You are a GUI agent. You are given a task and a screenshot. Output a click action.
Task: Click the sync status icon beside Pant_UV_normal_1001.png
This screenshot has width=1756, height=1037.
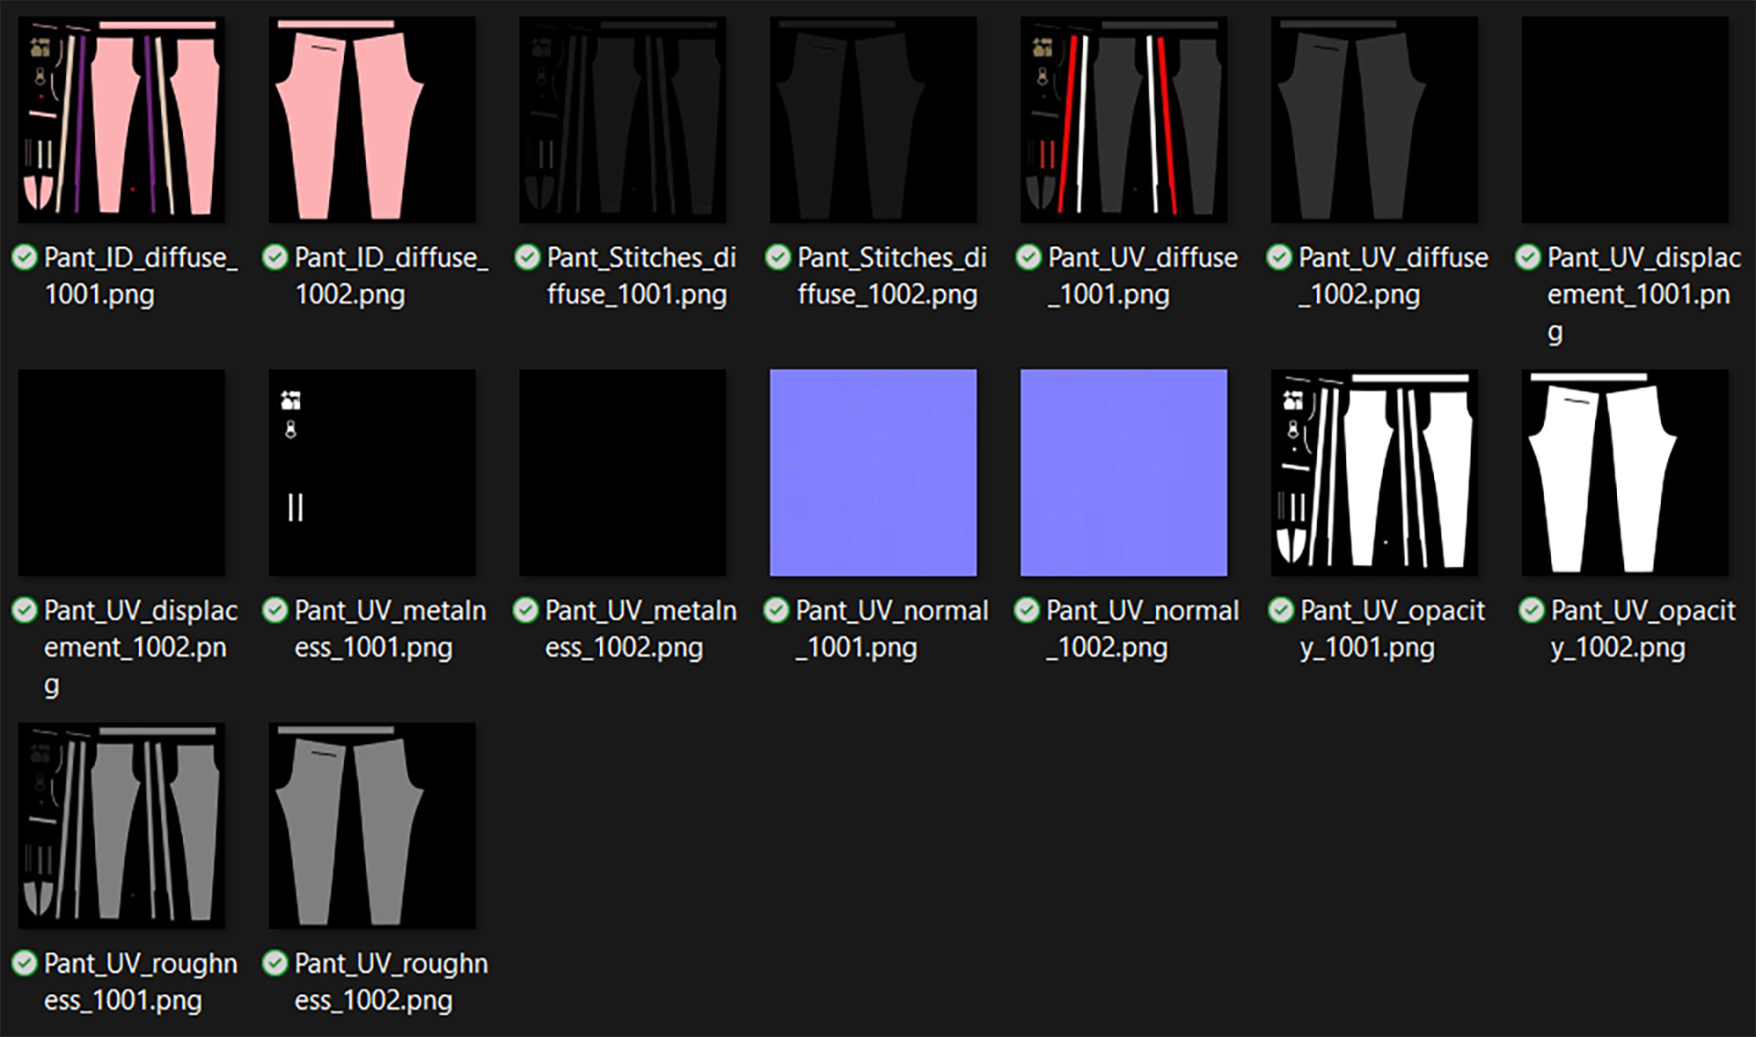pos(776,610)
